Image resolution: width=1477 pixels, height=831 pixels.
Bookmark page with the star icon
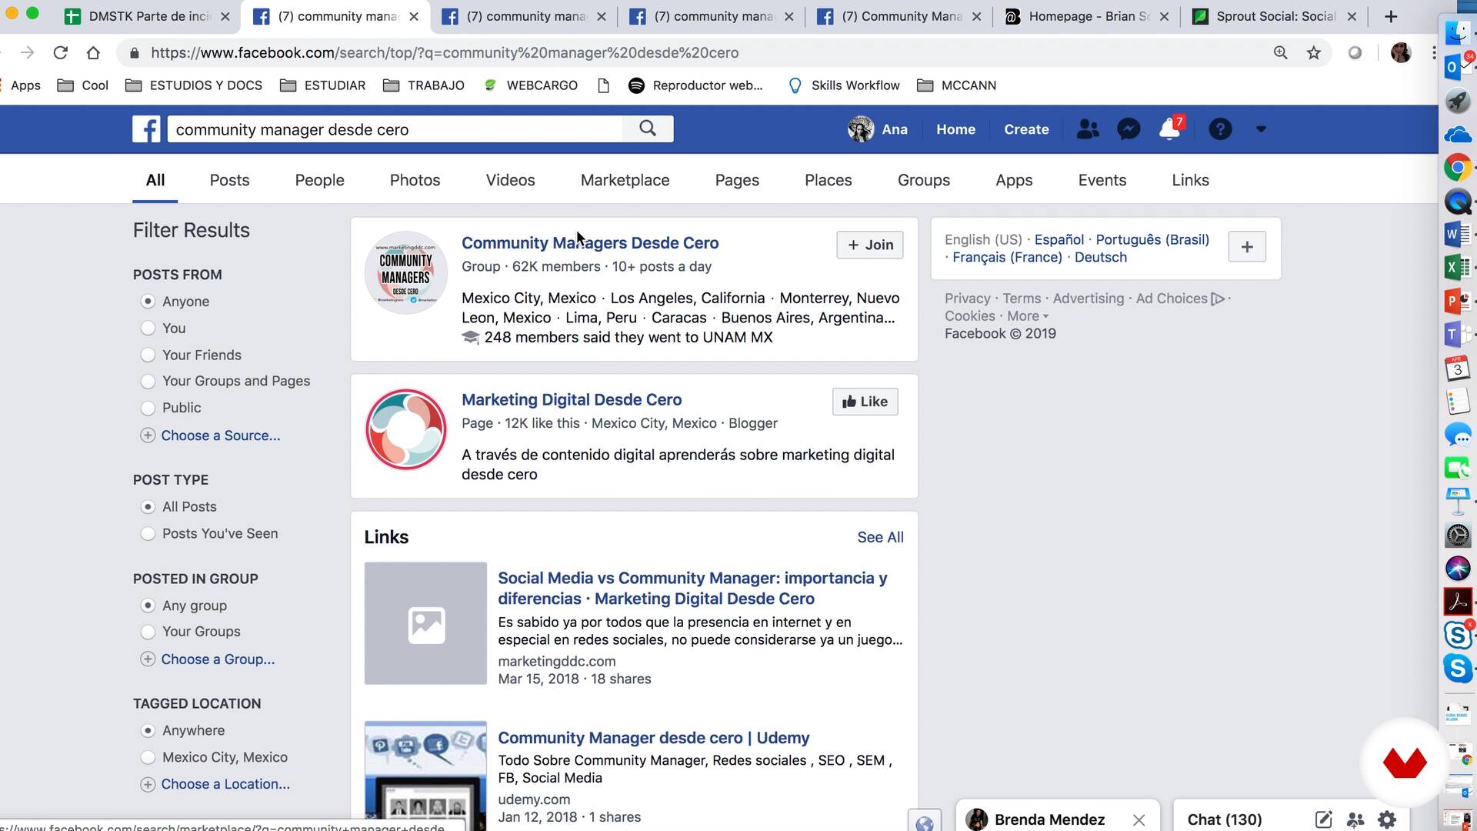1314,52
